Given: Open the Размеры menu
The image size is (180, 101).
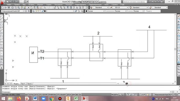Looking at the screenshot, I should pos(69,5).
